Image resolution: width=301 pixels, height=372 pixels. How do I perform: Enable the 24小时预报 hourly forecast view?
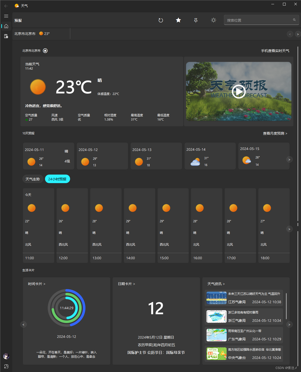(x=57, y=179)
